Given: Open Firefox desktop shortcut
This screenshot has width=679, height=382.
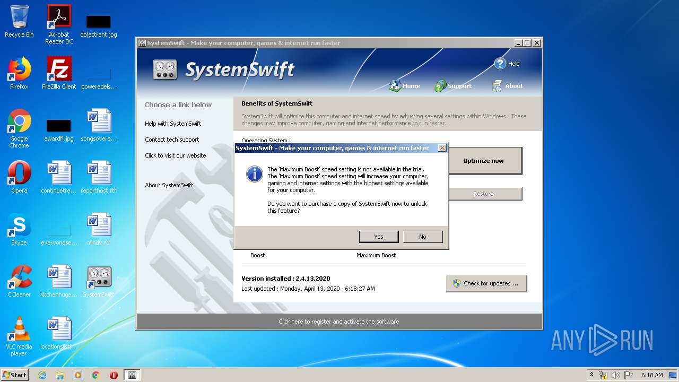Looking at the screenshot, I should point(19,73).
